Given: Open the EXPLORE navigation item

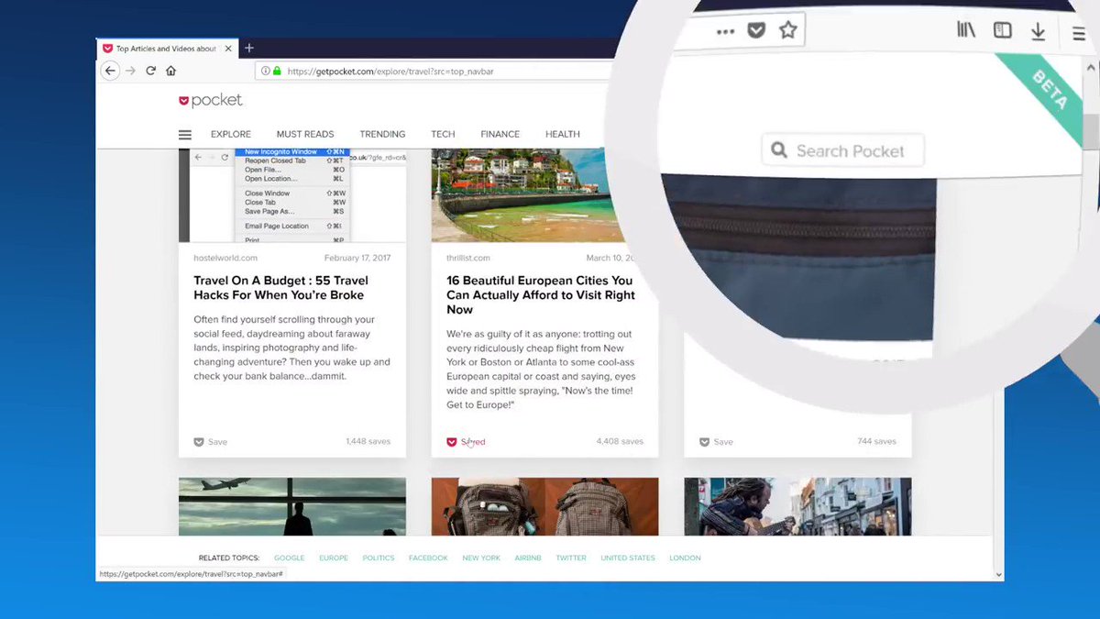Looking at the screenshot, I should (231, 135).
